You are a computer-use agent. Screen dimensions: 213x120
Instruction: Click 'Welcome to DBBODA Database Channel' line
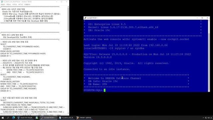(114, 78)
